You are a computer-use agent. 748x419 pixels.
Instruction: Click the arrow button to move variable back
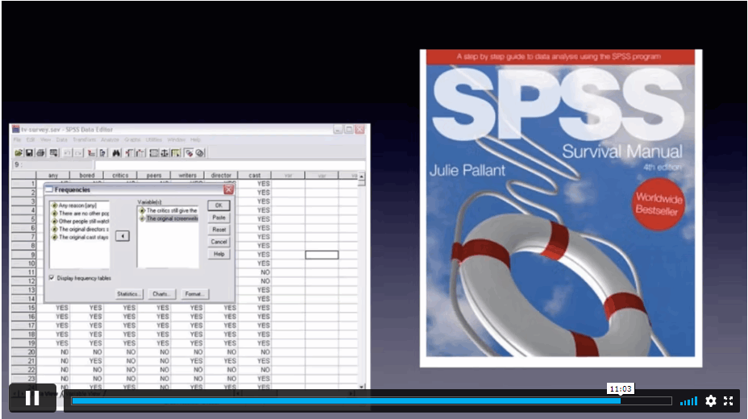pyautogui.click(x=123, y=236)
